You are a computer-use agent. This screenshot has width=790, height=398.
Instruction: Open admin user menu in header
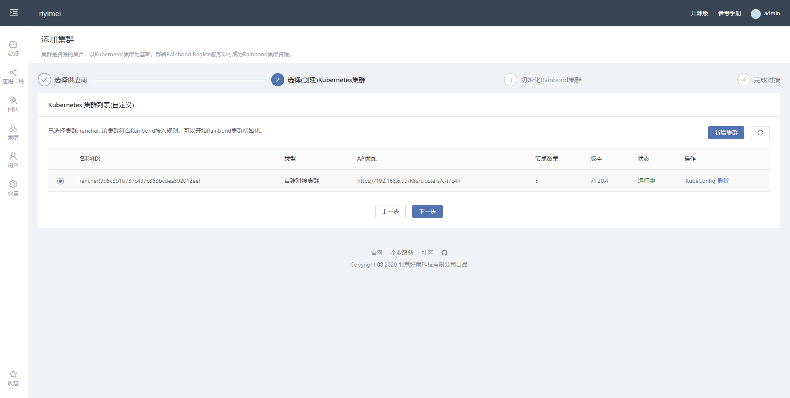tap(765, 14)
